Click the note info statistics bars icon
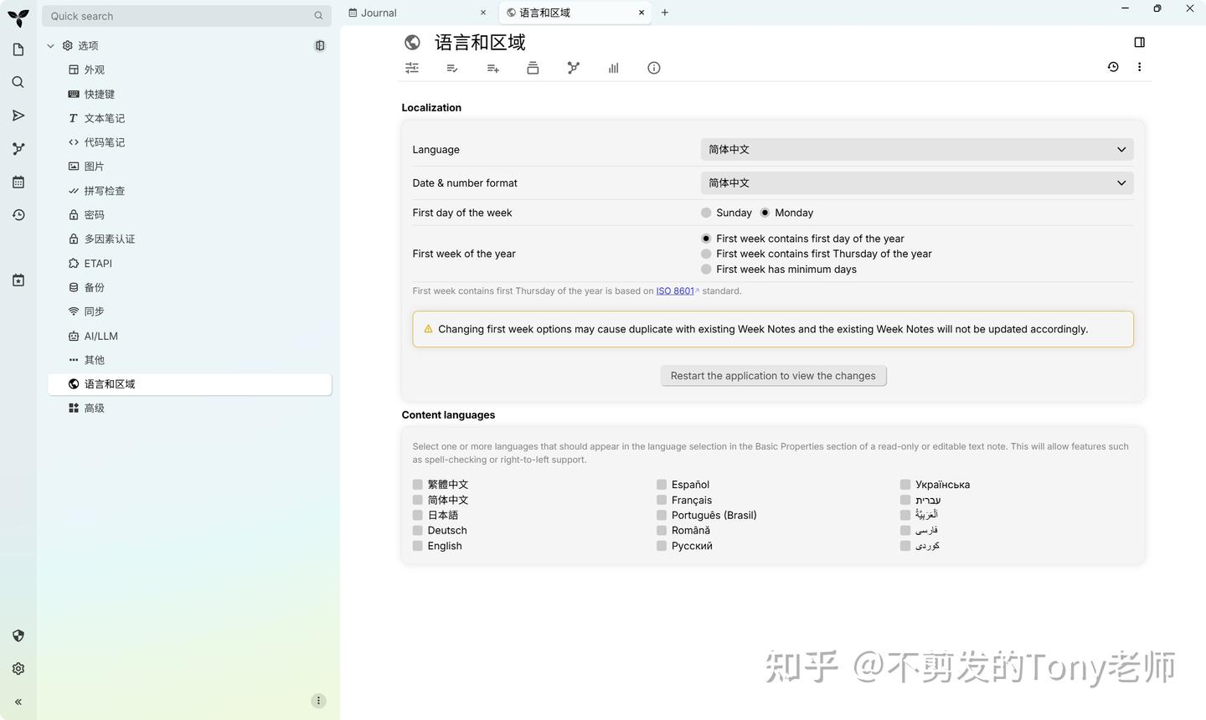 tap(613, 68)
